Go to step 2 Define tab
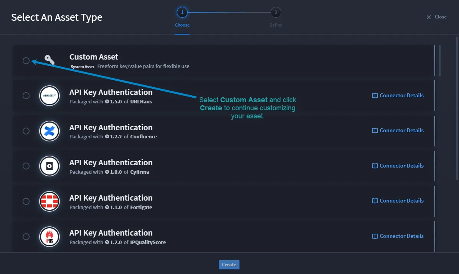Image resolution: width=459 pixels, height=274 pixels. pyautogui.click(x=276, y=17)
